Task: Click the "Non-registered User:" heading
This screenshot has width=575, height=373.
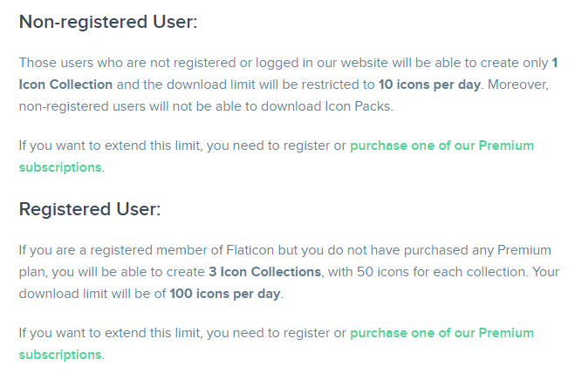Action: click(108, 22)
